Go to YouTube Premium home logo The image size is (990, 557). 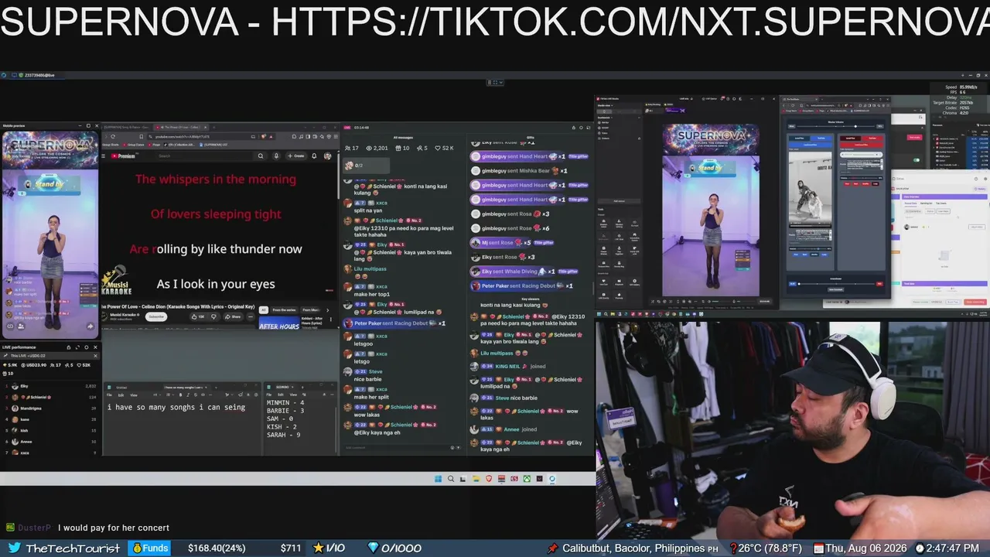tap(123, 155)
